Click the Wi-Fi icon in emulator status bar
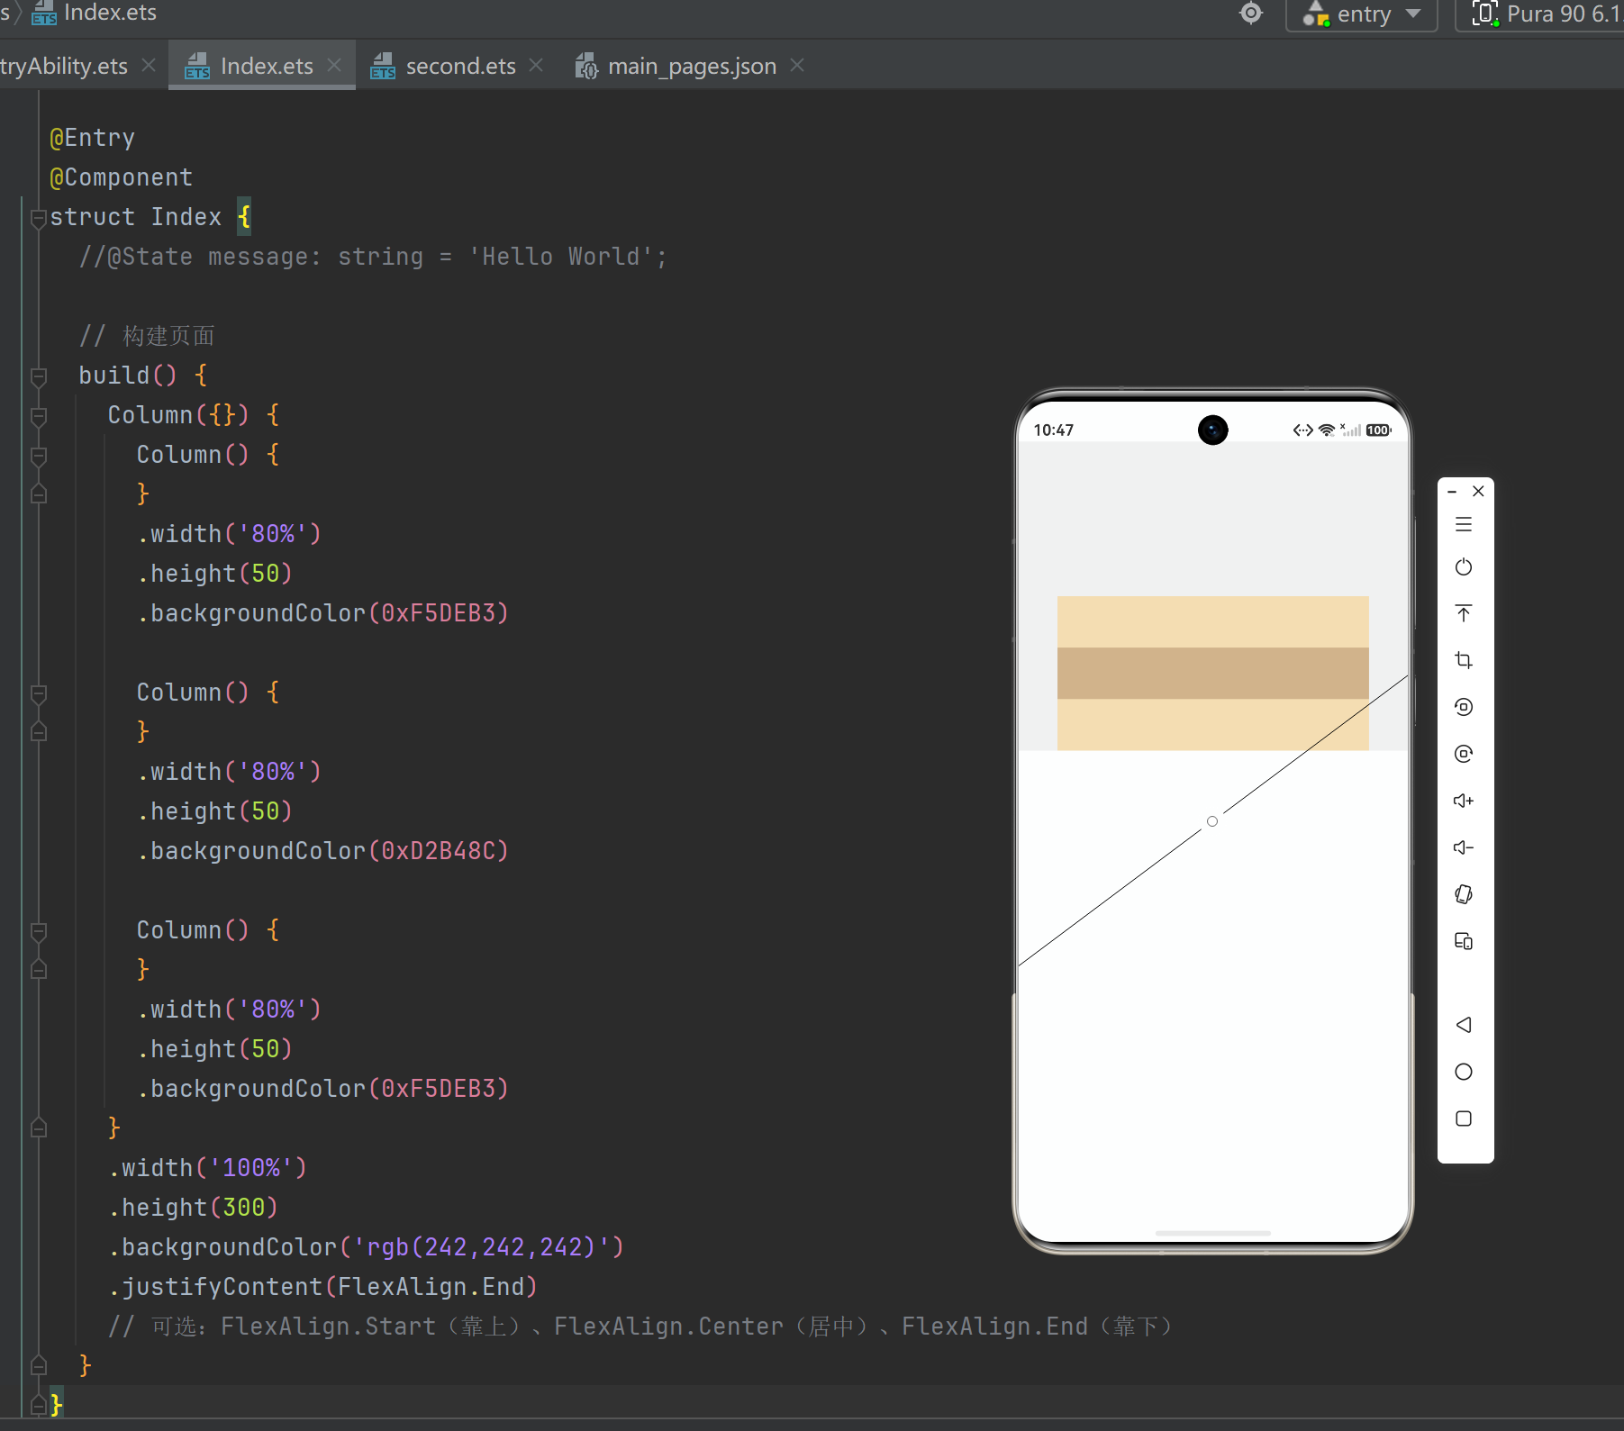 tap(1327, 430)
